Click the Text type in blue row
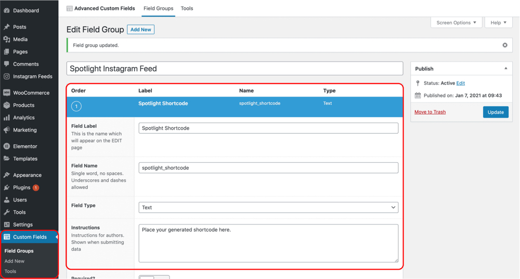The width and height of the screenshot is (520, 279). pyautogui.click(x=327, y=103)
